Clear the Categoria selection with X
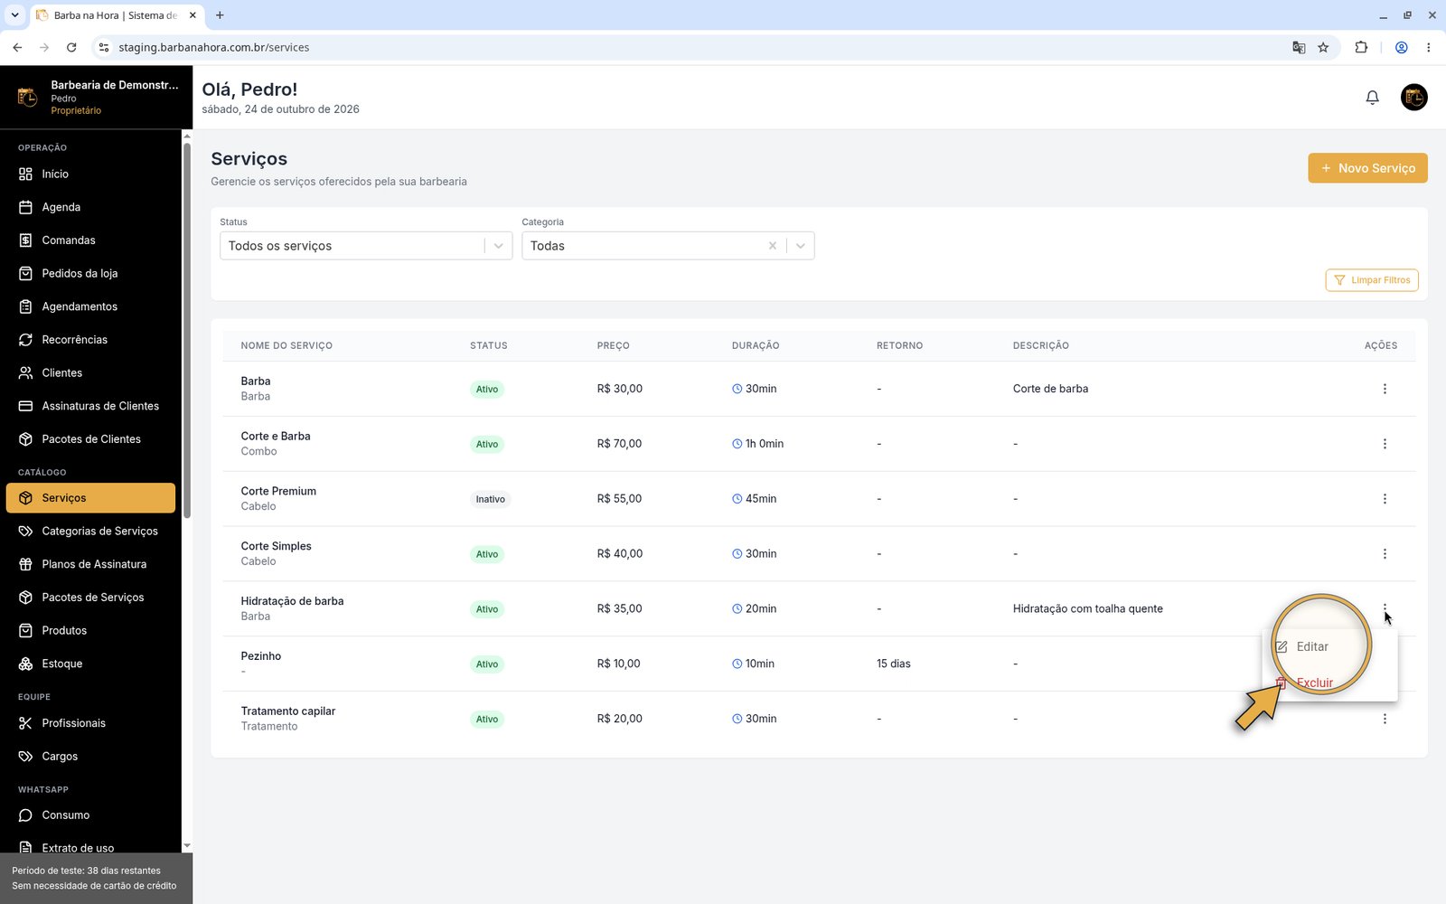Image resolution: width=1446 pixels, height=904 pixels. click(772, 246)
